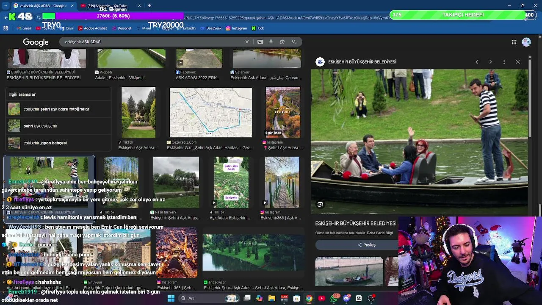
Task: Open Google Lens image search icon
Action: point(282,42)
